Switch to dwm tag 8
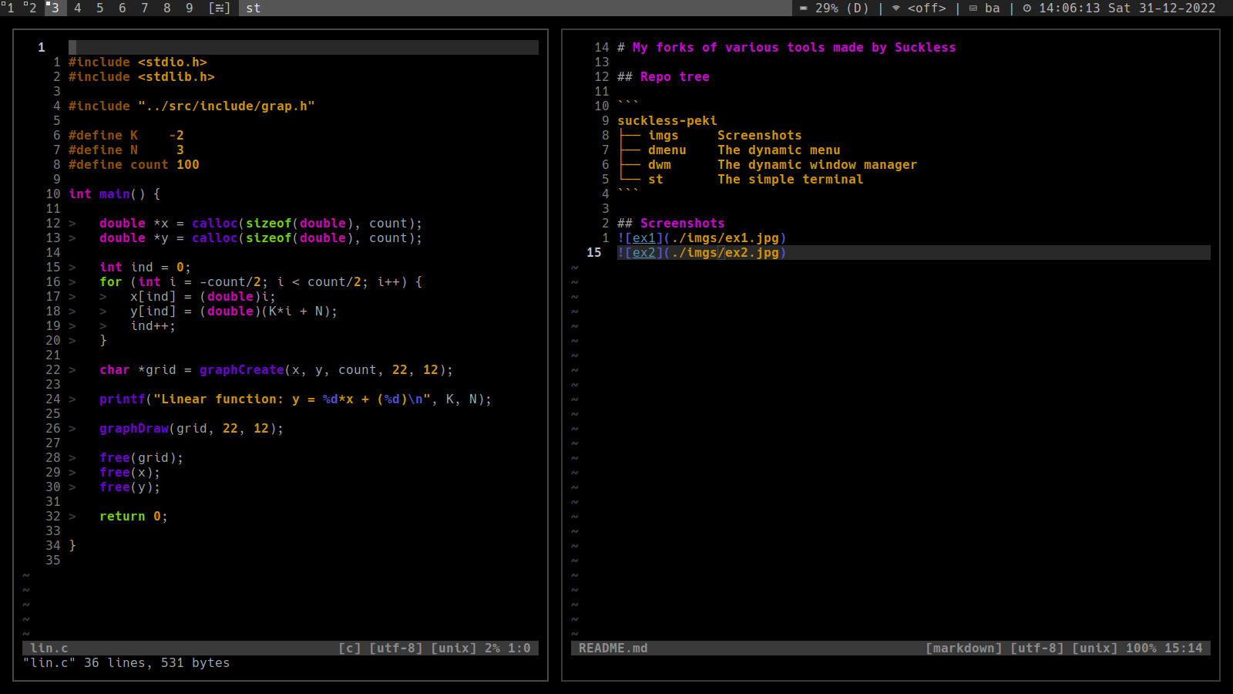This screenshot has width=1233, height=694. pyautogui.click(x=166, y=8)
